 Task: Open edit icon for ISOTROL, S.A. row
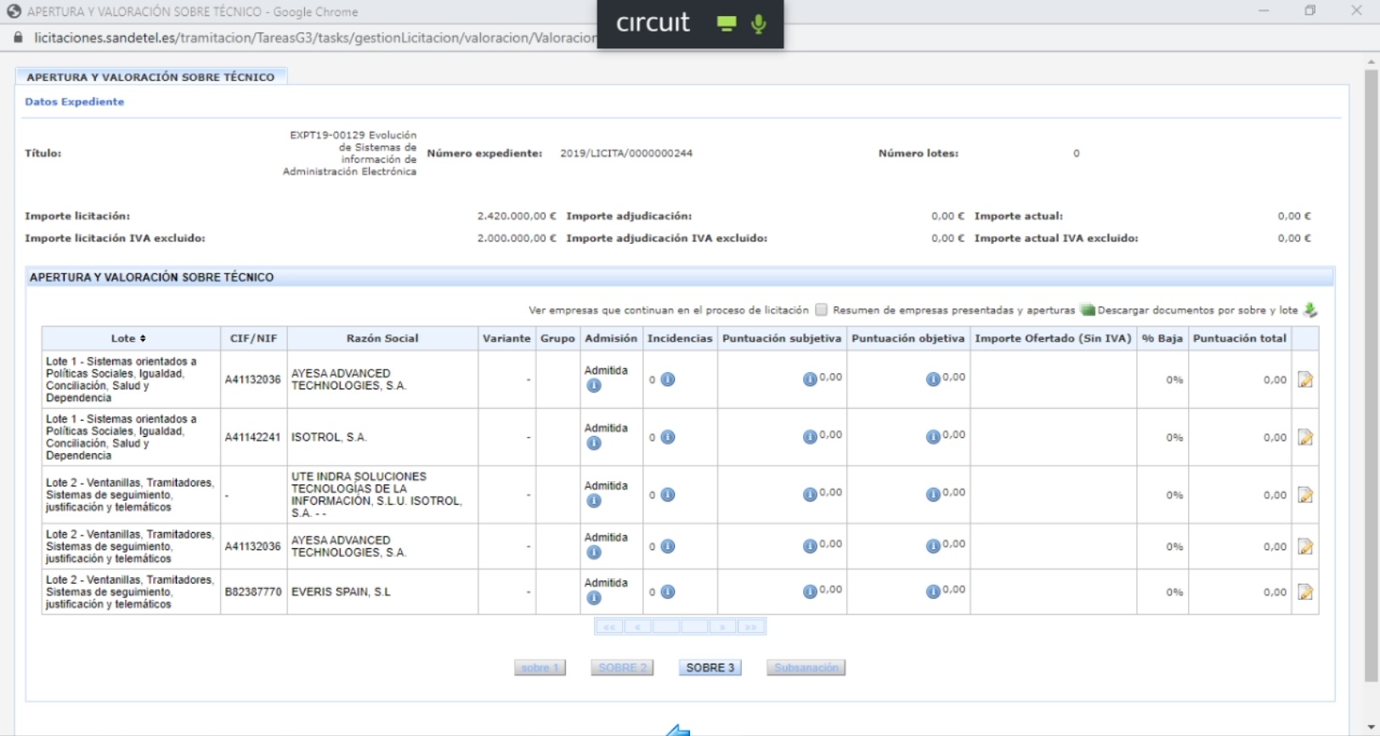tap(1305, 438)
